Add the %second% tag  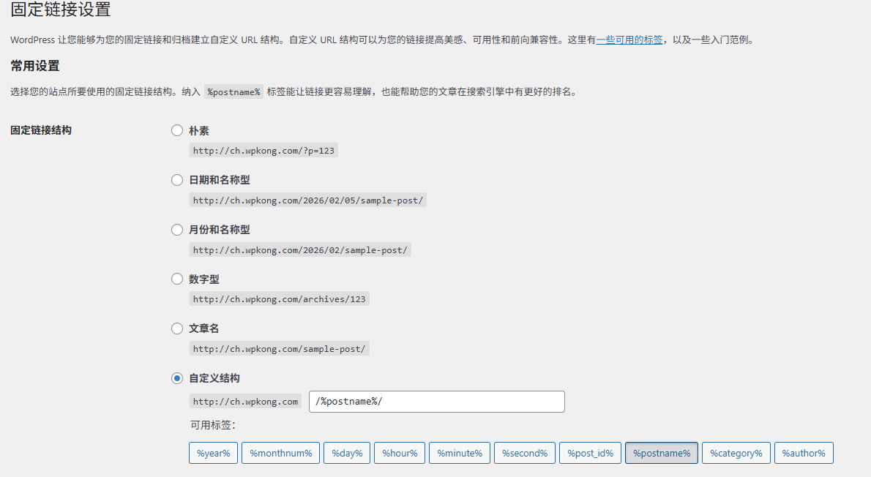(x=524, y=452)
